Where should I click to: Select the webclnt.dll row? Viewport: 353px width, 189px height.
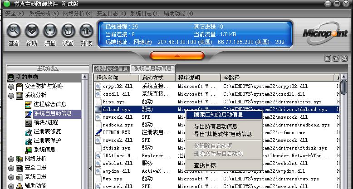(217, 163)
